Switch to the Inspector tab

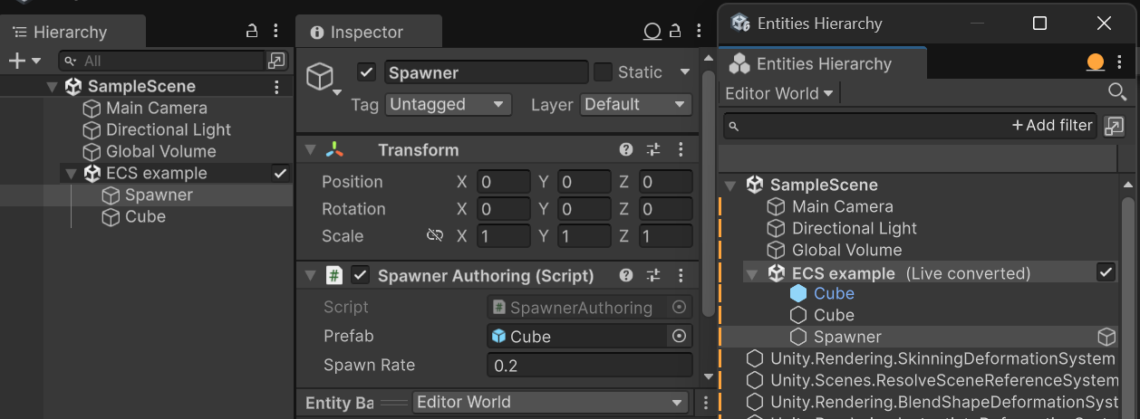(x=368, y=32)
